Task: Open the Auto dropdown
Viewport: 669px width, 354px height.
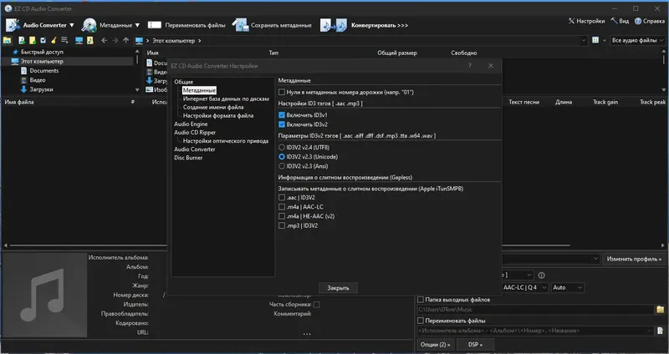Action: tap(568, 287)
